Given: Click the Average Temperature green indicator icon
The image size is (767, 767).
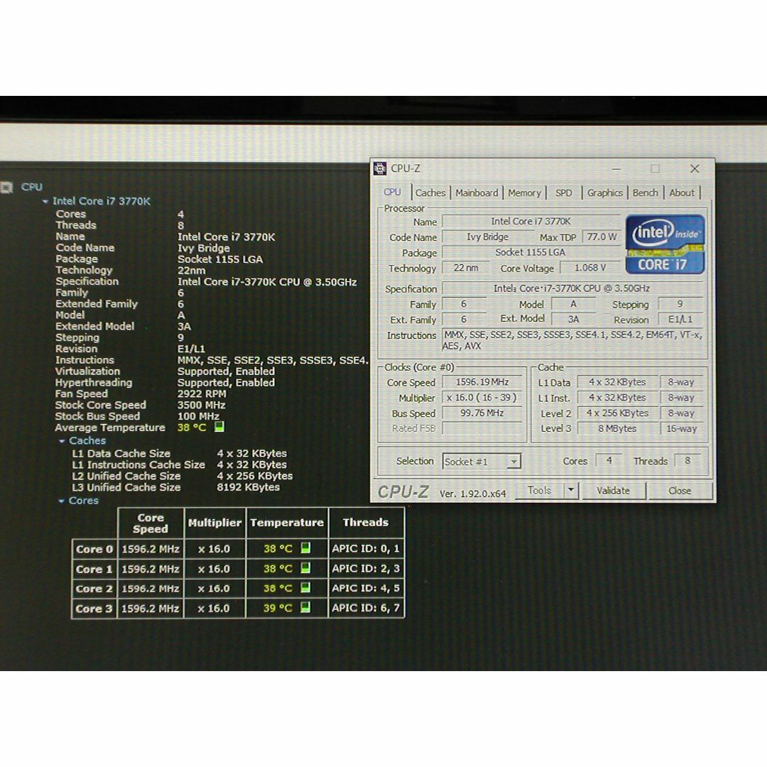Looking at the screenshot, I should 219,427.
